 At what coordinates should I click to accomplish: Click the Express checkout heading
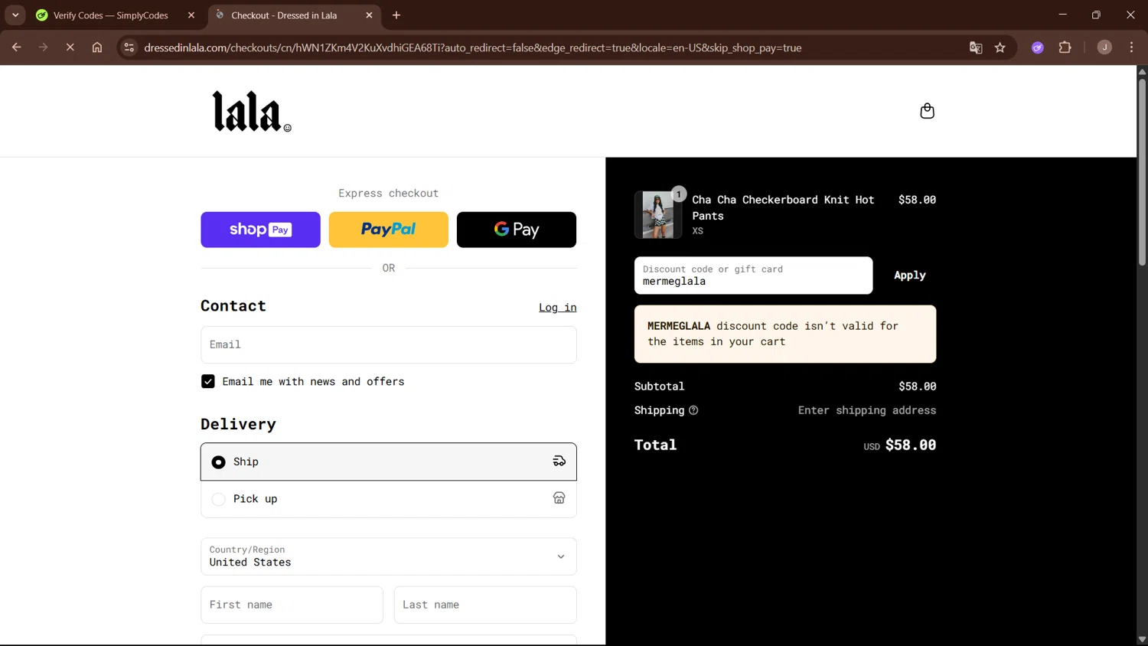(389, 194)
